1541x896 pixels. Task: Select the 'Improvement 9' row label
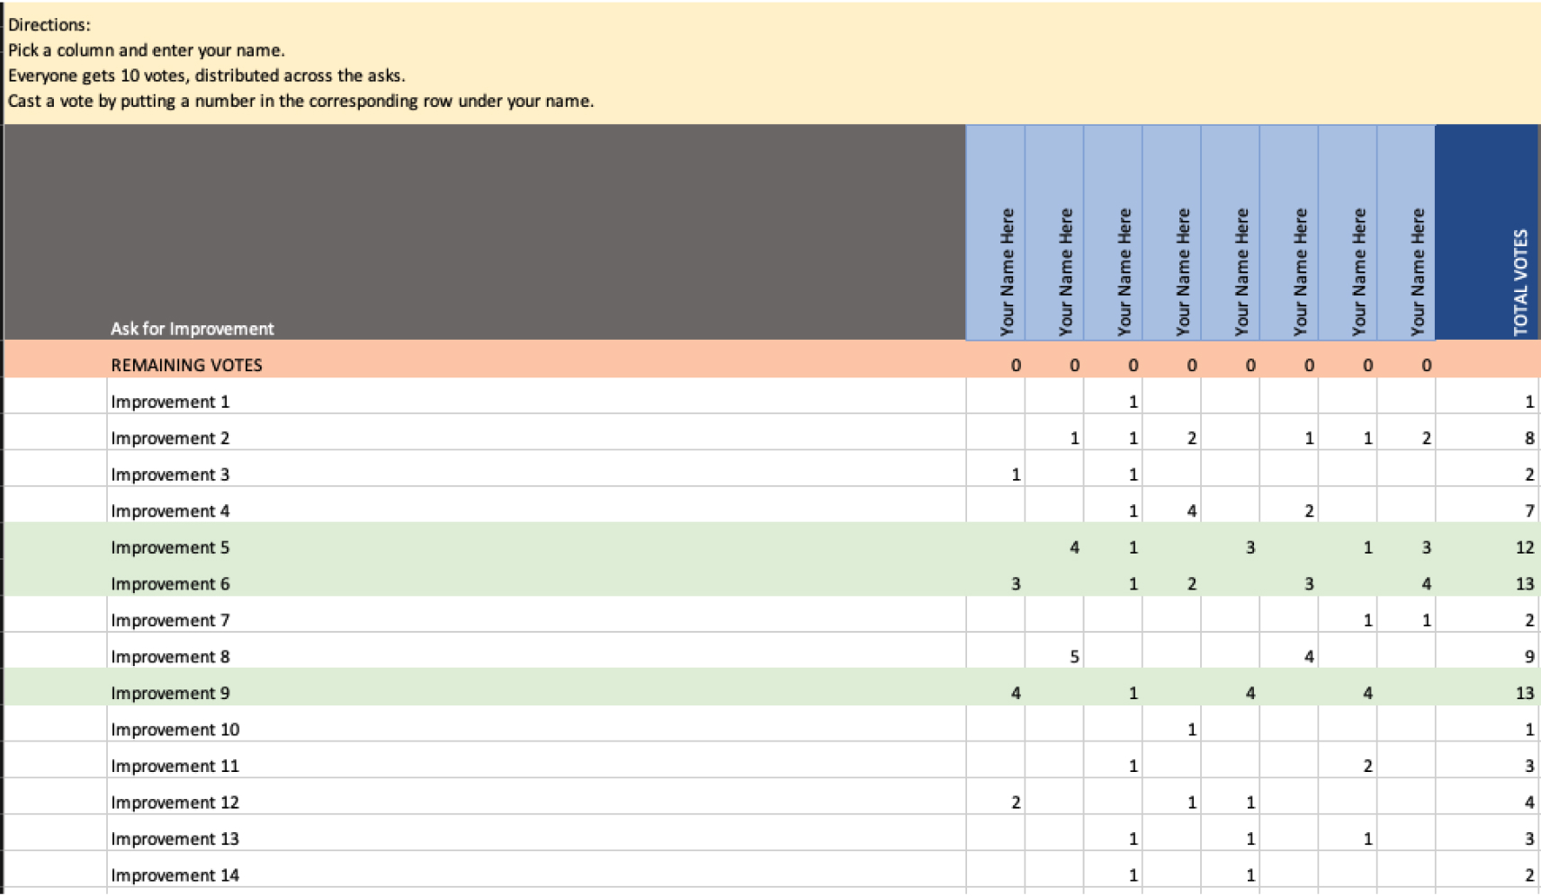170,693
